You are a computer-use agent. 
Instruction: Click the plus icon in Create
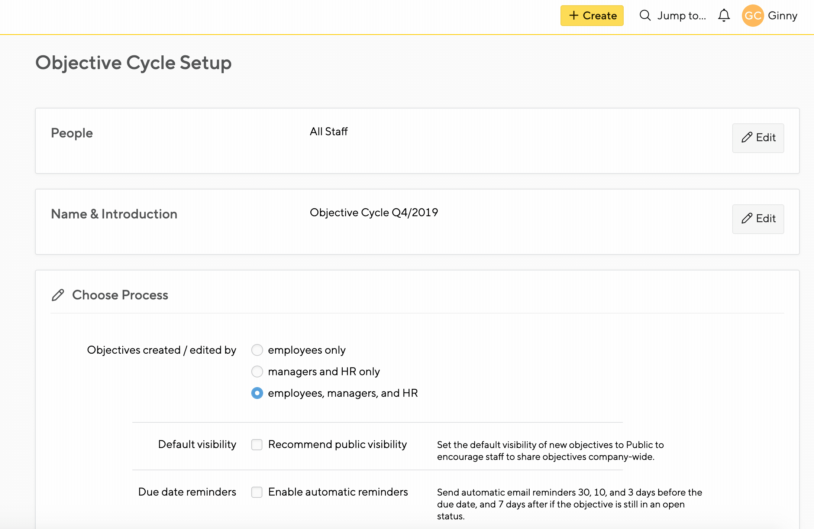[x=574, y=16]
